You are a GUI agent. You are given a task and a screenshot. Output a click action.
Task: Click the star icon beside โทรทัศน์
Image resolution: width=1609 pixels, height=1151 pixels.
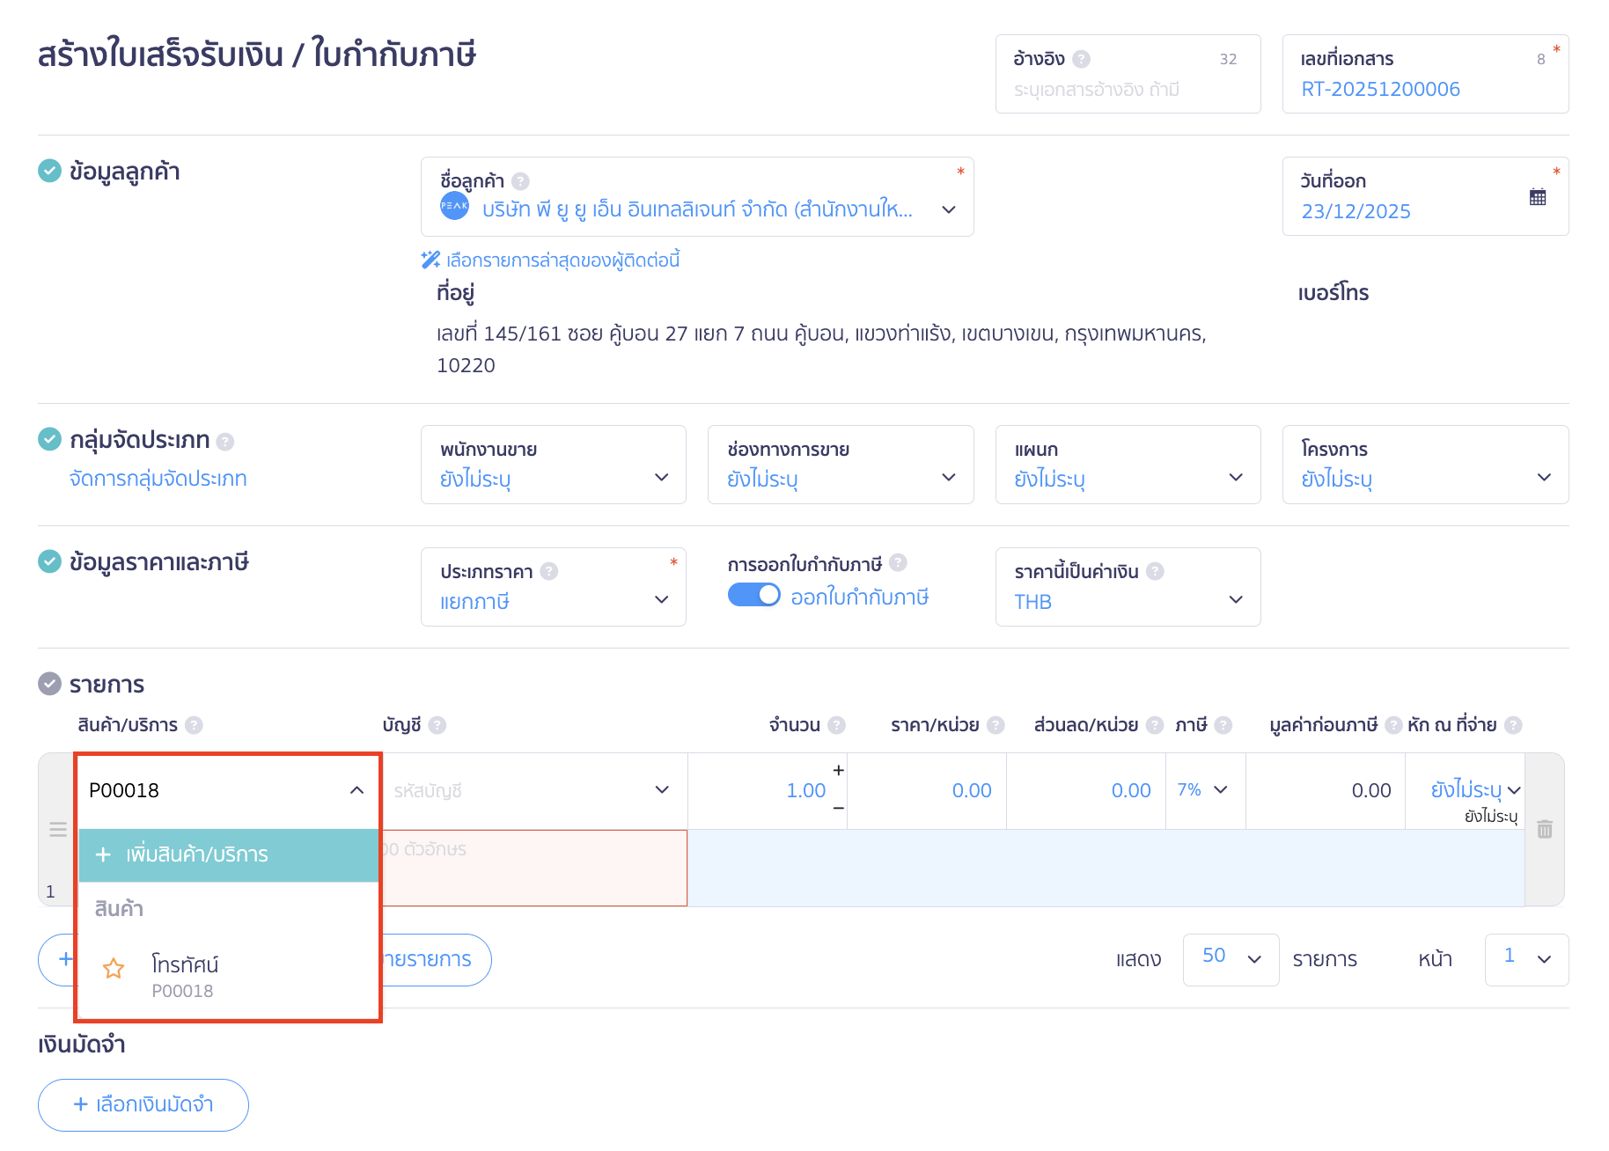(114, 968)
